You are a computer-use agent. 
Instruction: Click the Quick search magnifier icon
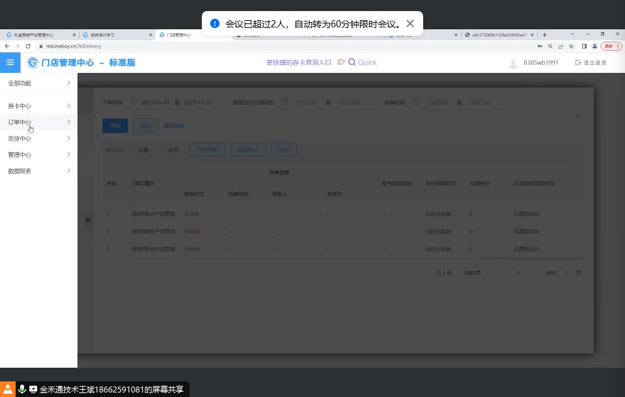point(352,62)
